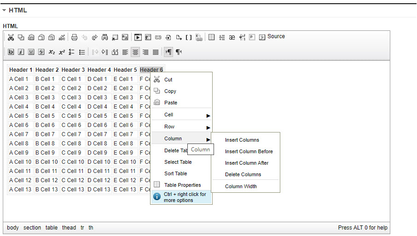Select Insert Columns in submenu
417x236 pixels.
pyautogui.click(x=246, y=140)
